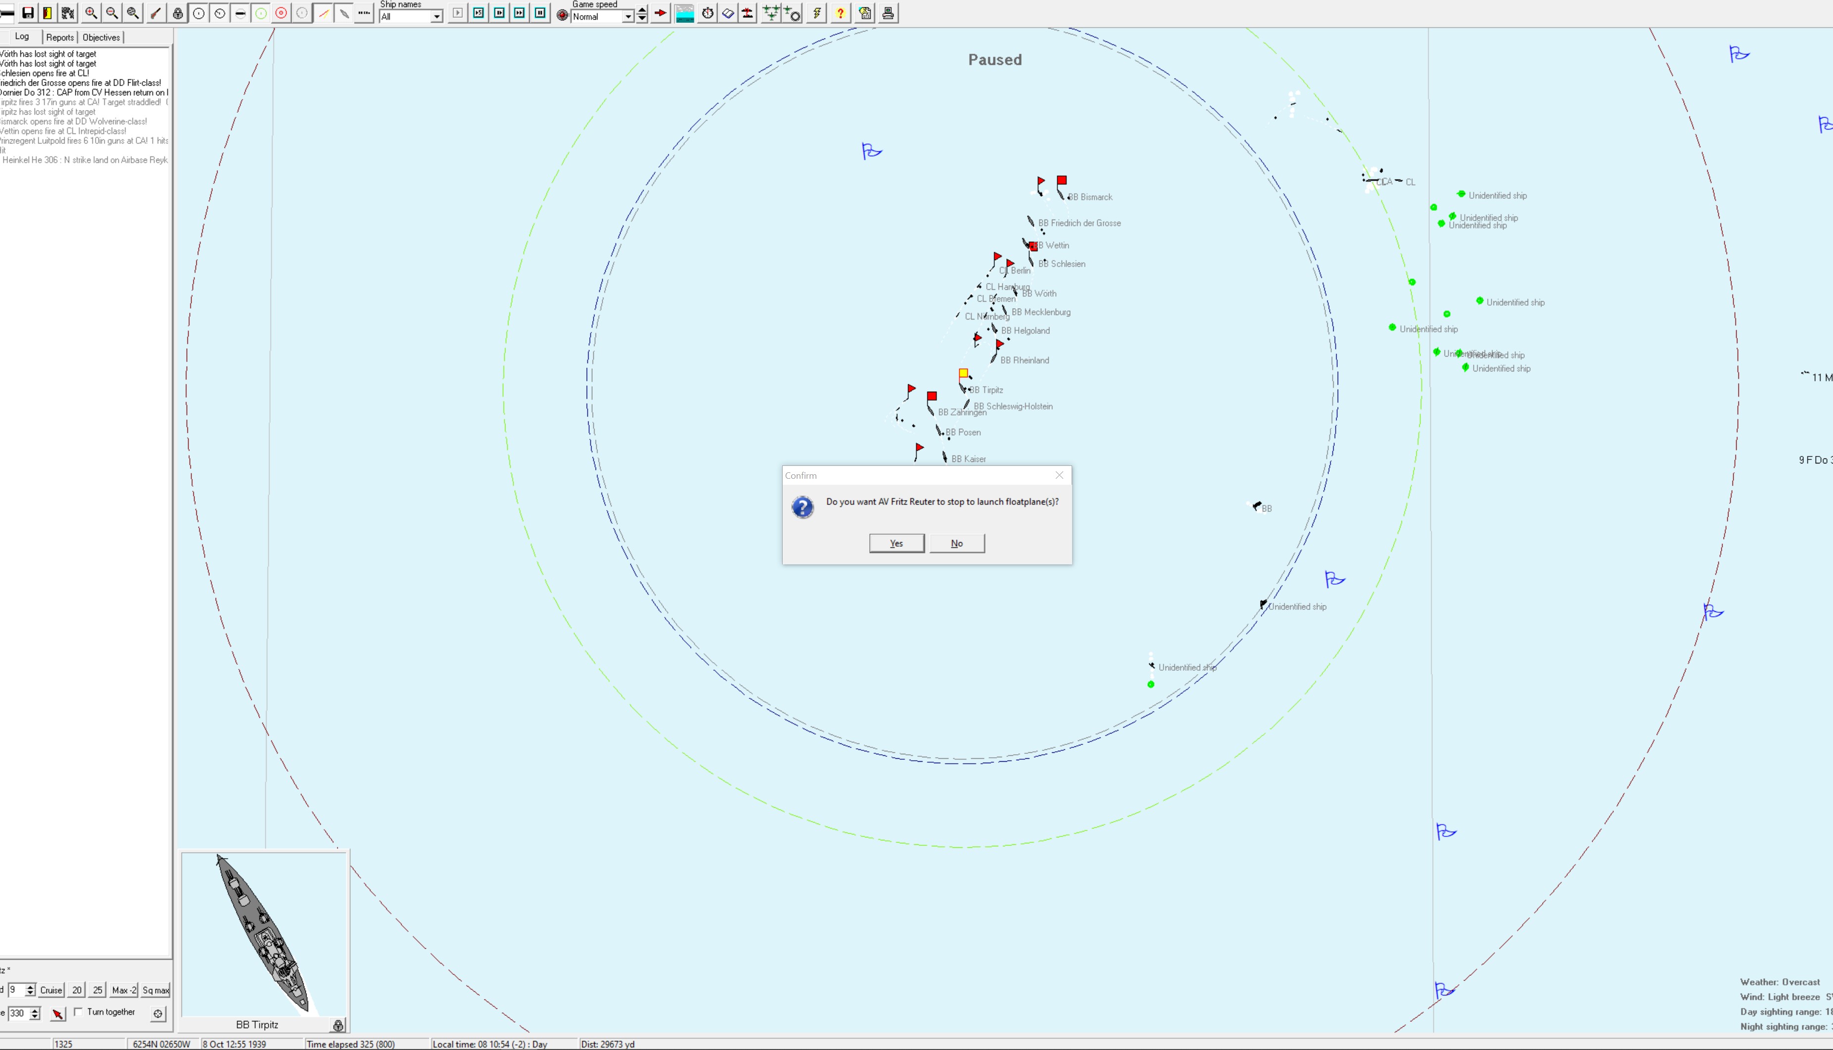The width and height of the screenshot is (1833, 1050).
Task: Increase the speed value stepper arrow
Action: (x=30, y=987)
